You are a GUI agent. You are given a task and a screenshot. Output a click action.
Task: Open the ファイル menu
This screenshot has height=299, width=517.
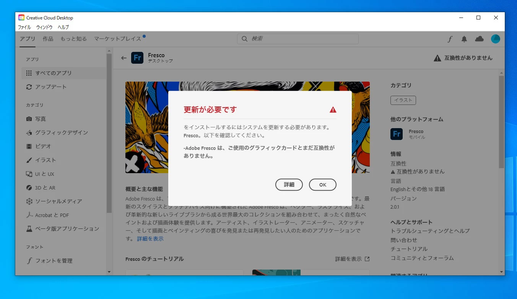(24, 27)
